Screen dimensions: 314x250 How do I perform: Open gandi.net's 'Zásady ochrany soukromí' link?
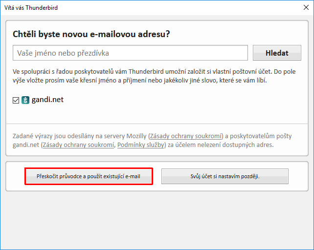78,145
